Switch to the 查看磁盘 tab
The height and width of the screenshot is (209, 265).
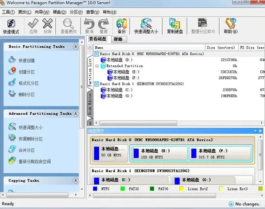pos(98,39)
